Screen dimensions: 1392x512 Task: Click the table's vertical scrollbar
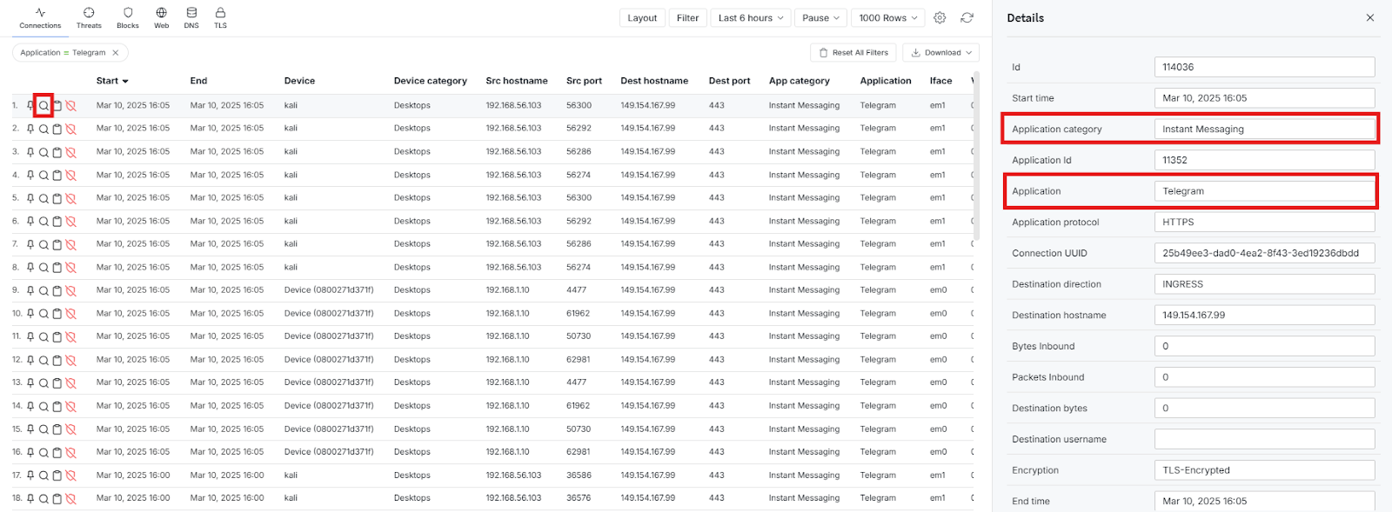tap(976, 156)
